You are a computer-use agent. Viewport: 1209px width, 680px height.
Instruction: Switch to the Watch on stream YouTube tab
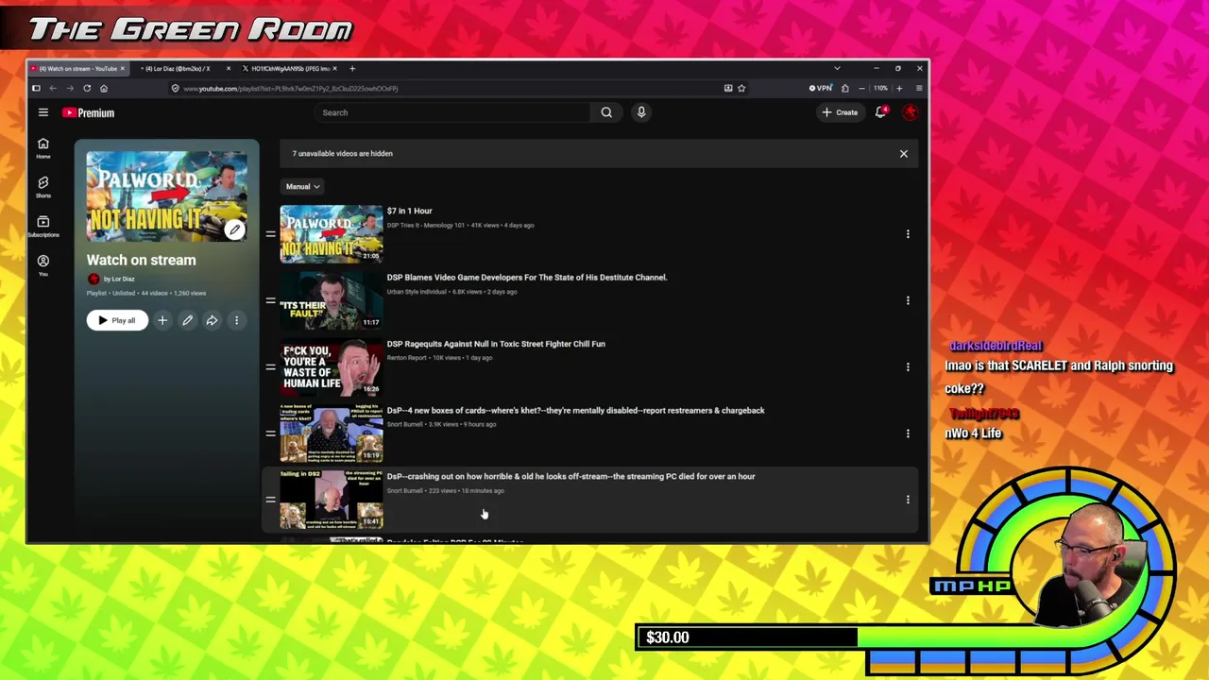click(x=78, y=68)
